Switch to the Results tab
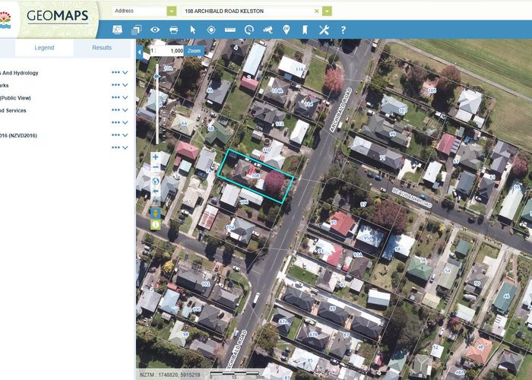This screenshot has width=532, height=380. pyautogui.click(x=102, y=48)
